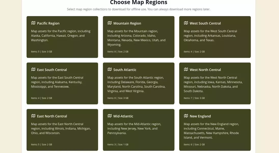Pick the South Atlantic card heading

125,70
